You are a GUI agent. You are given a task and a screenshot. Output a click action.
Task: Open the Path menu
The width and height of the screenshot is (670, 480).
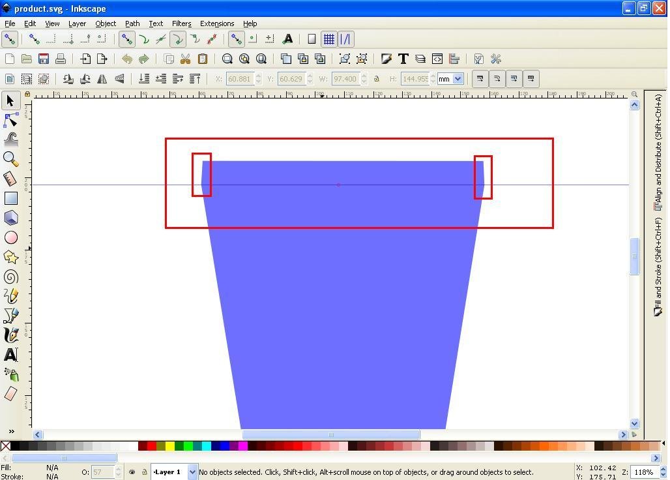point(132,23)
